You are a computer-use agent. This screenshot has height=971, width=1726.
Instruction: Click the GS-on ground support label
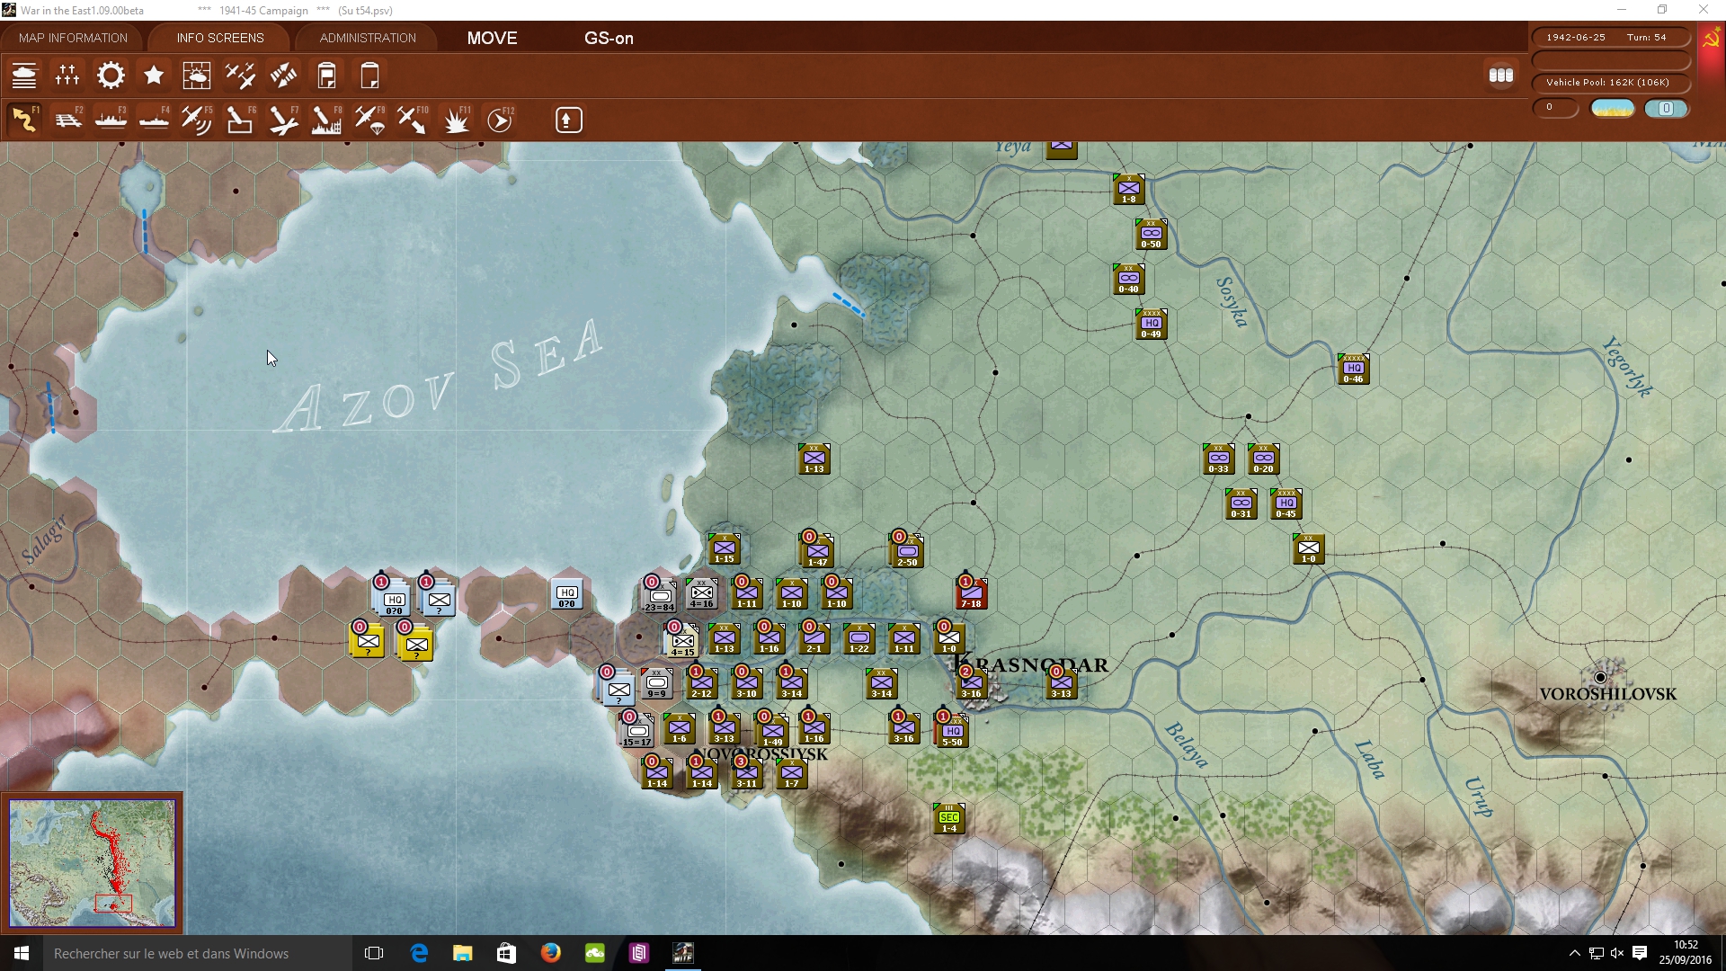(x=609, y=38)
